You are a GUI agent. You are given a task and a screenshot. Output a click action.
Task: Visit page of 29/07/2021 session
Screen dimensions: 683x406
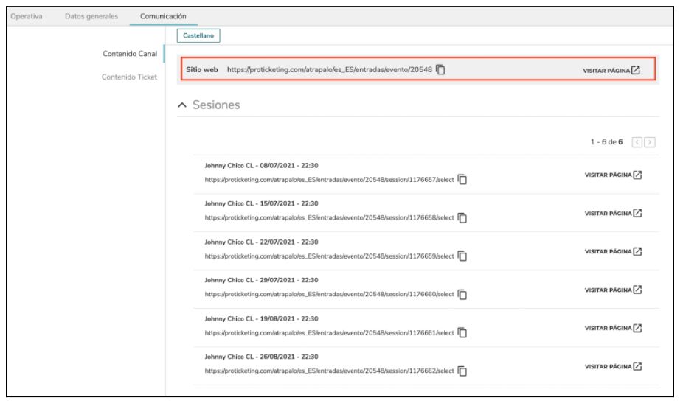click(613, 290)
